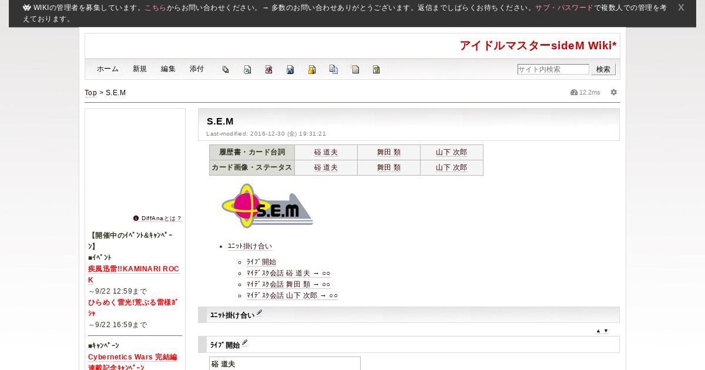This screenshot has height=370, width=705.
Task: Focus the サイト内検索 search field
Action: (x=553, y=69)
